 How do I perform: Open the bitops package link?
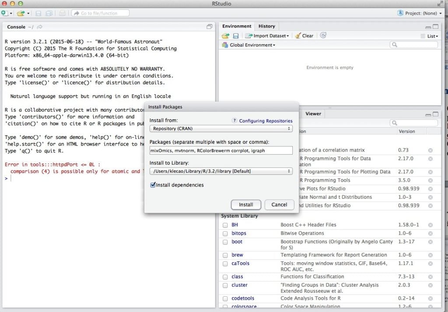pos(239,233)
